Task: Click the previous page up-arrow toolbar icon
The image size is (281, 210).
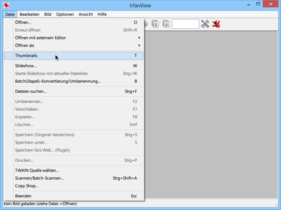Action: click(x=155, y=24)
